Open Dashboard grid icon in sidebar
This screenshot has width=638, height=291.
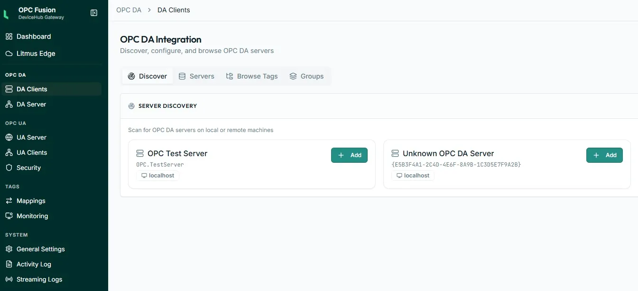(9, 36)
